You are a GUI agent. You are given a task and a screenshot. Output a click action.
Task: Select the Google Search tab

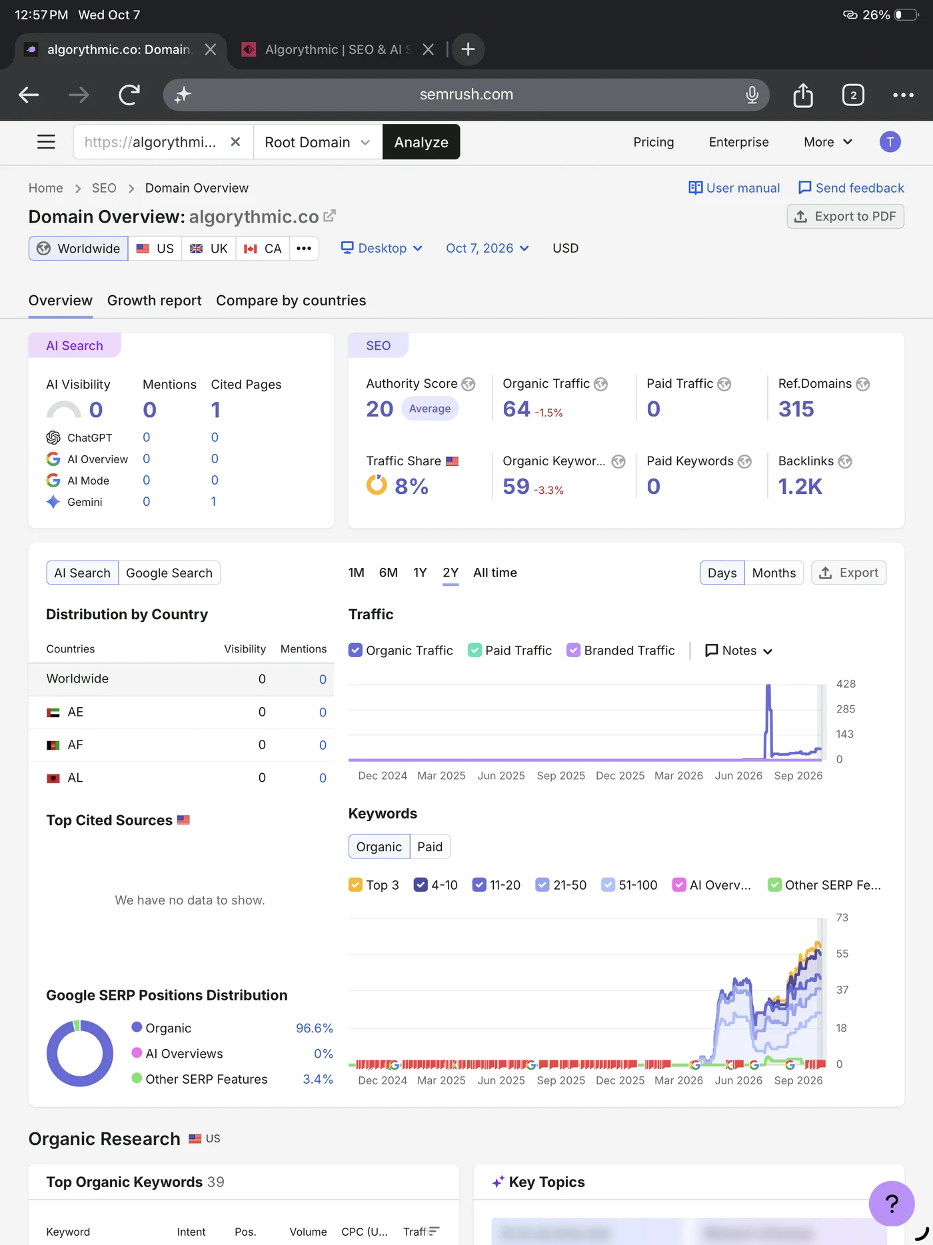pos(169,573)
